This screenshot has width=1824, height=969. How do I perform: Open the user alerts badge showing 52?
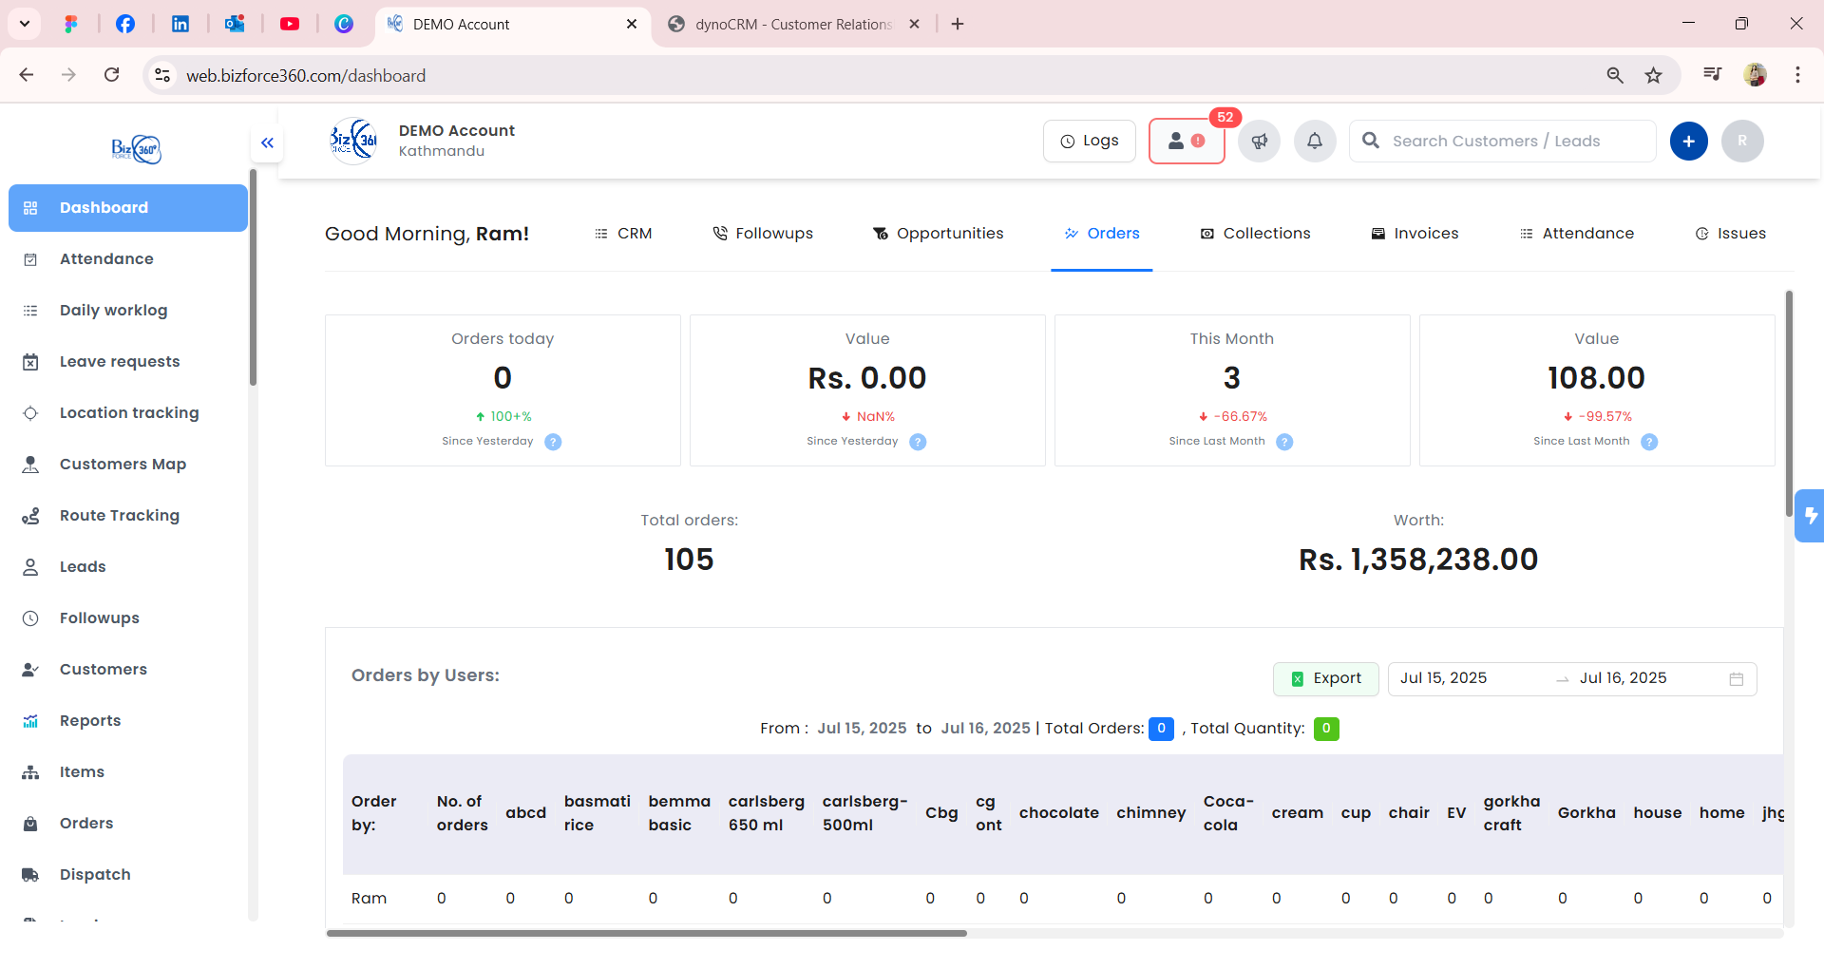click(1187, 141)
